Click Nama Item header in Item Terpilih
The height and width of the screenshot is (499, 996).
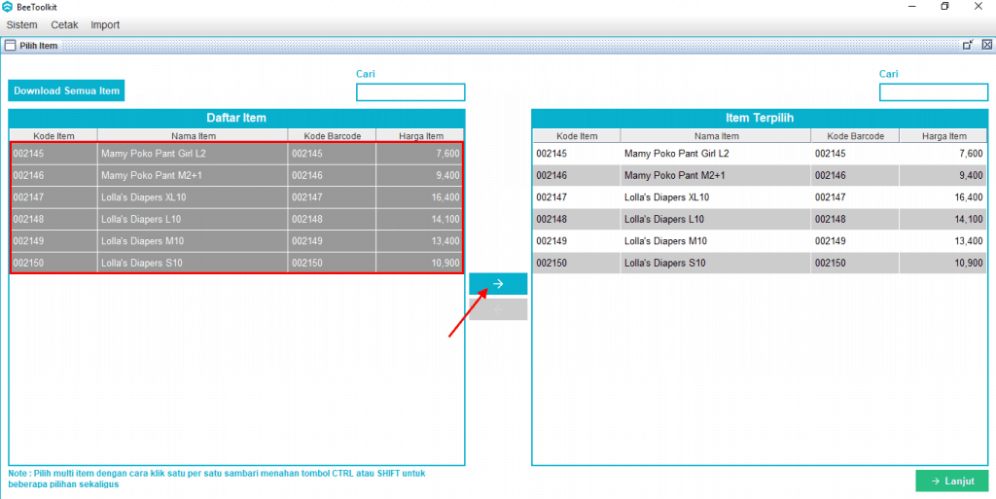(x=716, y=136)
